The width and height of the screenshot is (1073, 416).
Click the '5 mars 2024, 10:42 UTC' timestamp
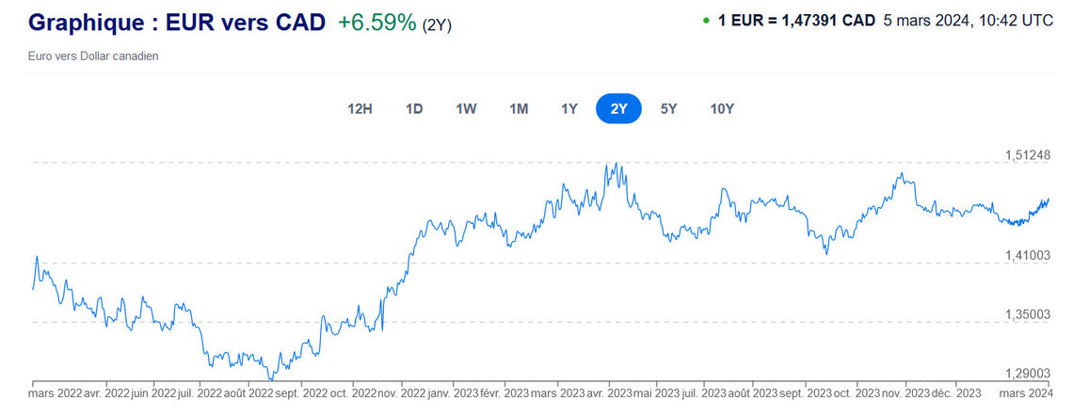tap(969, 21)
